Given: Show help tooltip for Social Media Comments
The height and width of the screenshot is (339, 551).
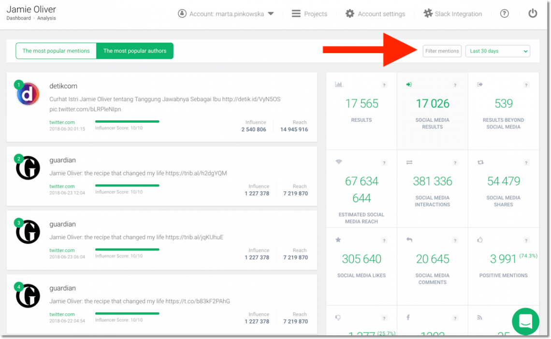Looking at the screenshot, I should click(x=455, y=240).
